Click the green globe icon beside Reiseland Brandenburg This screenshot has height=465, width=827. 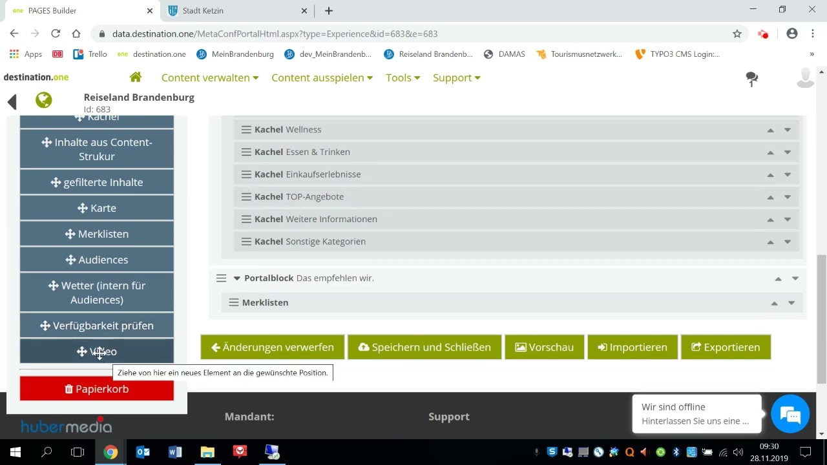[x=43, y=100]
